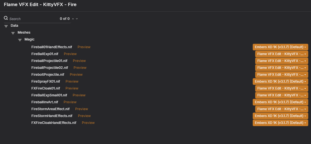Viewport: 311px width, 144px height.
Task: Collapse the Magic folder node
Action: (20, 40)
